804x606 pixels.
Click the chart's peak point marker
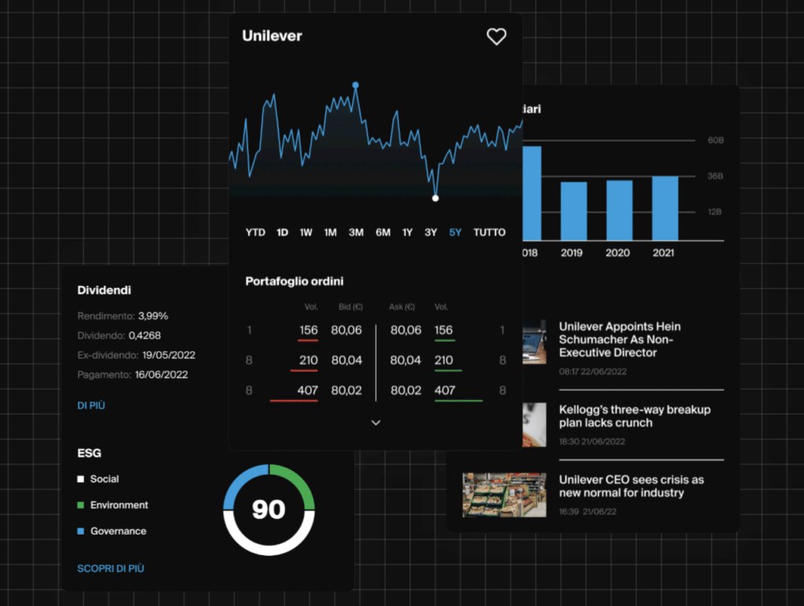(x=356, y=85)
